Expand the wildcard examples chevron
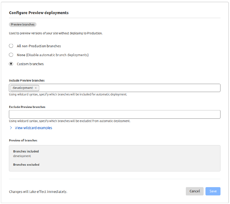The image size is (230, 204). coord(11,128)
